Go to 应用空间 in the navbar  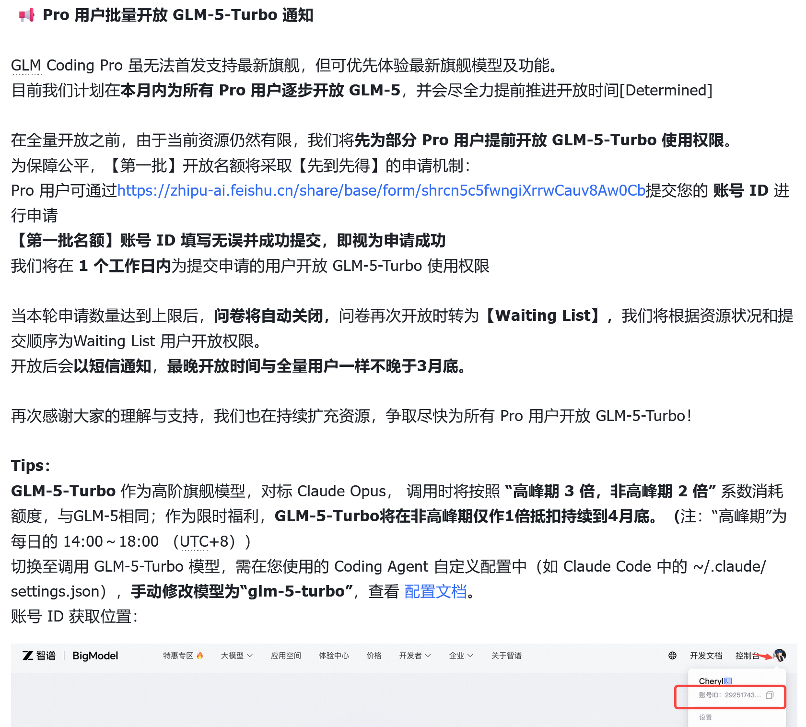pyautogui.click(x=286, y=656)
